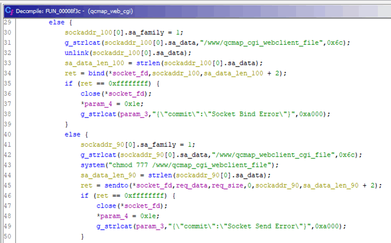Click strlen call on line 33
This screenshot has width=391, height=243.
[x=148, y=63]
